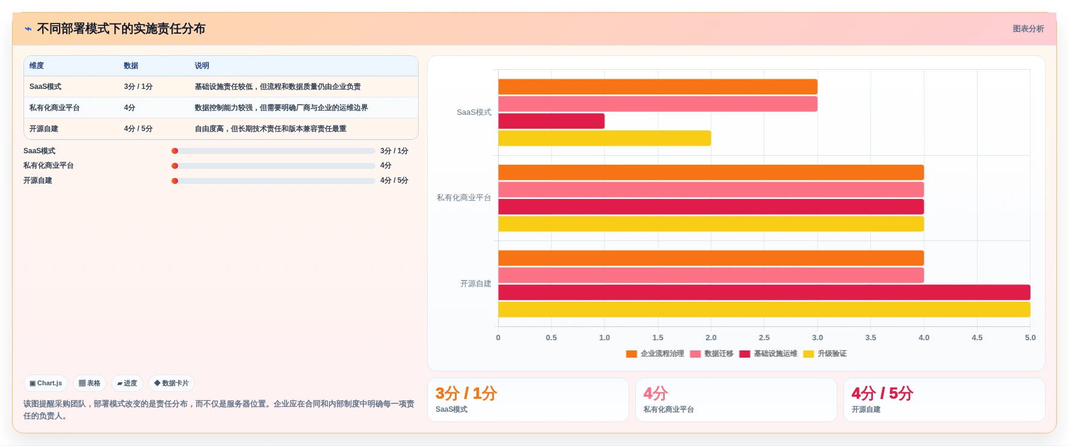The image size is (1069, 446).
Task: Click the 2.5 x-axis tick label
Action: pyautogui.click(x=764, y=338)
